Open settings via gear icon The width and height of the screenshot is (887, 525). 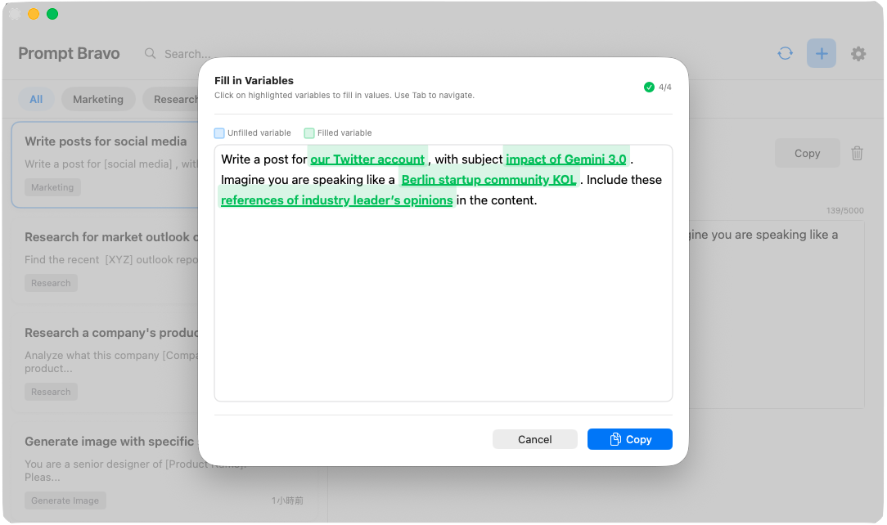[x=858, y=54]
